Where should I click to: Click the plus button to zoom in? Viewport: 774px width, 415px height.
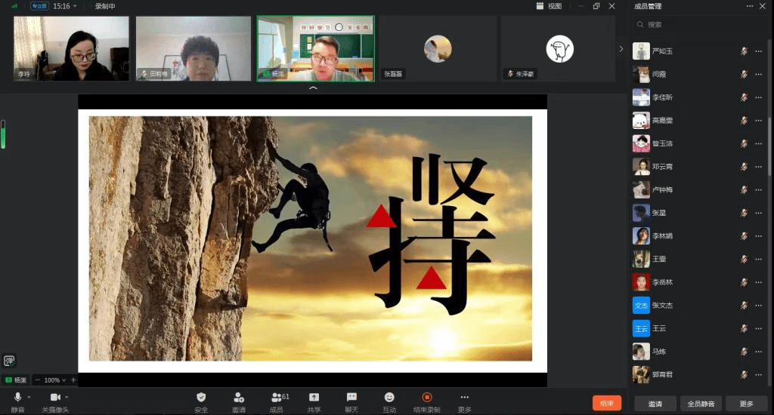(x=73, y=380)
